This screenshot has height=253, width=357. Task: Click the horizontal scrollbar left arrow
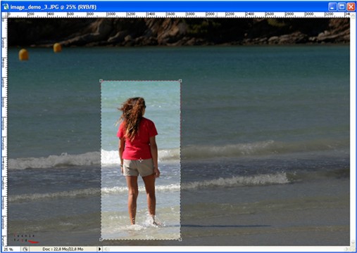point(106,249)
